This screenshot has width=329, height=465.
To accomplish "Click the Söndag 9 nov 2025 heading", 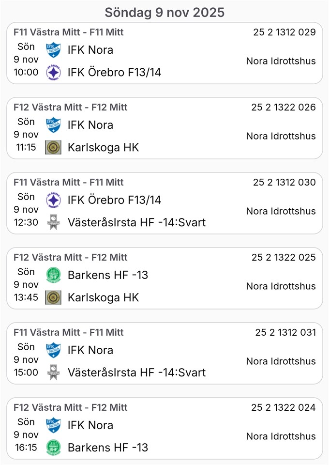I will click(164, 12).
